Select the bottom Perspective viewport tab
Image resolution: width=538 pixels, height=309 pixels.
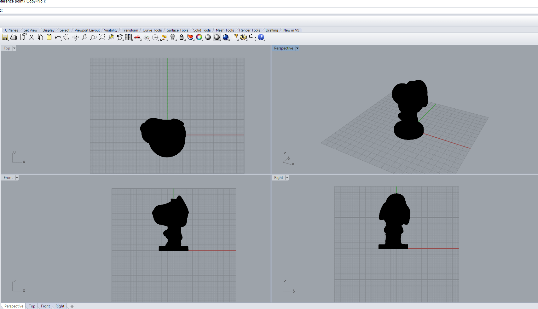pyautogui.click(x=14, y=306)
